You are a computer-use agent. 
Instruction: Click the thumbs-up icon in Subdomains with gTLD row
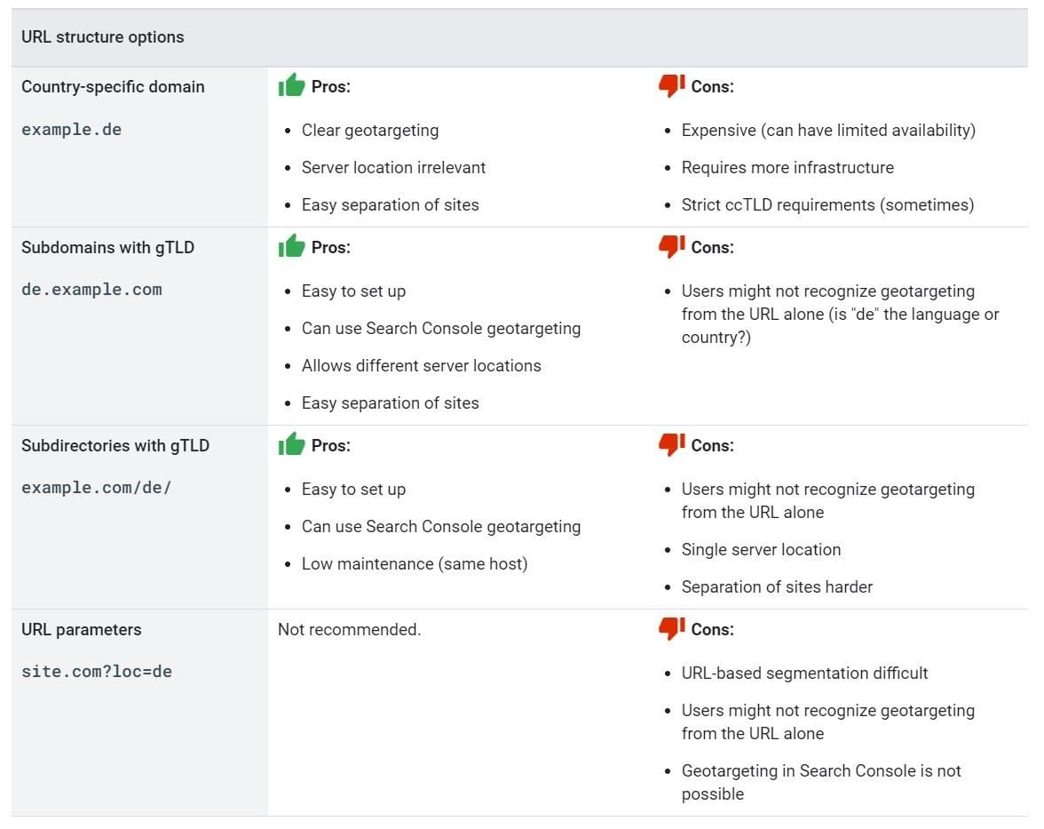click(x=291, y=246)
